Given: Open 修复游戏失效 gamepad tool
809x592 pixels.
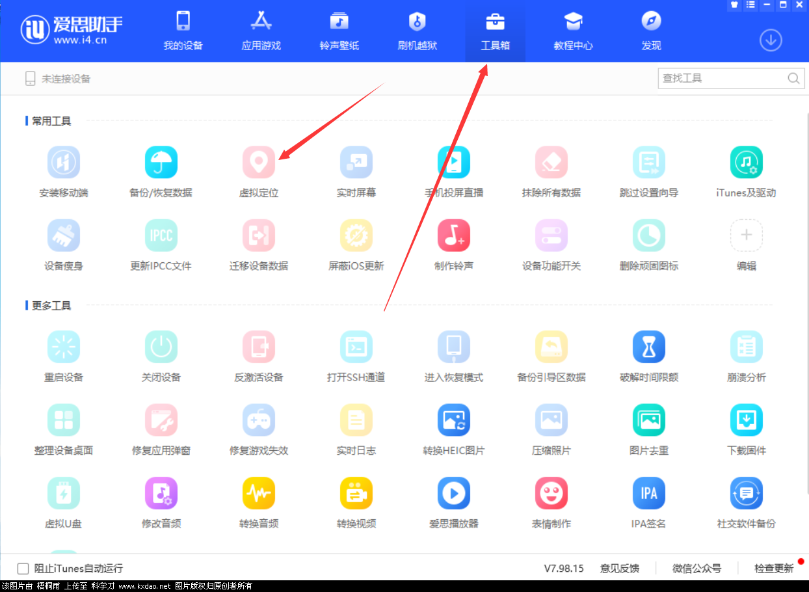Looking at the screenshot, I should pos(259,420).
